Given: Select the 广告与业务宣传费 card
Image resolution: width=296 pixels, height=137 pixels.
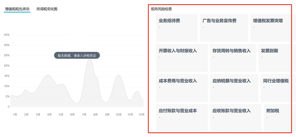Looking at the screenshot, I should (224, 28).
